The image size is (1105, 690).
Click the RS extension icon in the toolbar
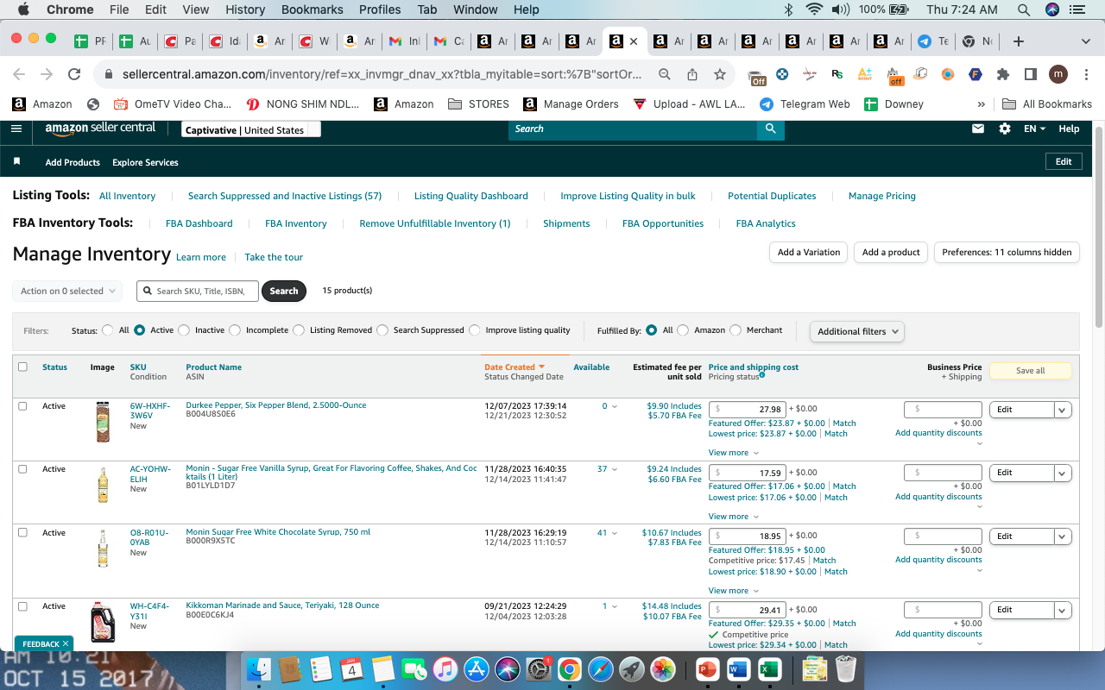tap(837, 74)
